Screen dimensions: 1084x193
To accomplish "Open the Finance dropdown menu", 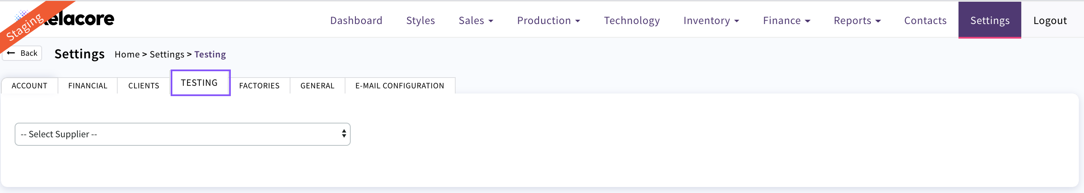I will pyautogui.click(x=786, y=21).
